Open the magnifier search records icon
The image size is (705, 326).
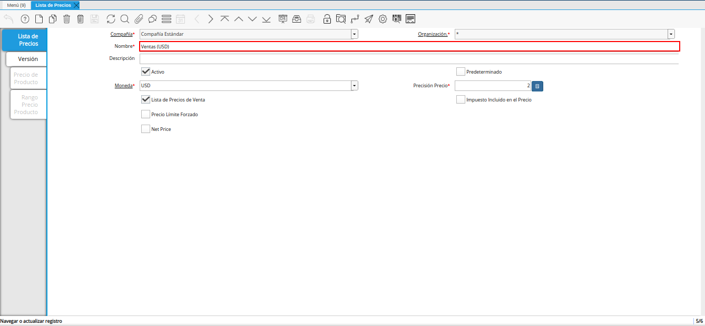pyautogui.click(x=125, y=19)
